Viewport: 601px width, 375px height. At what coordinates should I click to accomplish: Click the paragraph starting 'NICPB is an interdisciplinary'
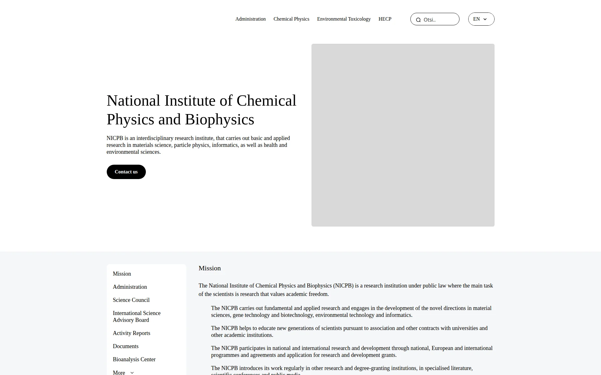pyautogui.click(x=198, y=145)
